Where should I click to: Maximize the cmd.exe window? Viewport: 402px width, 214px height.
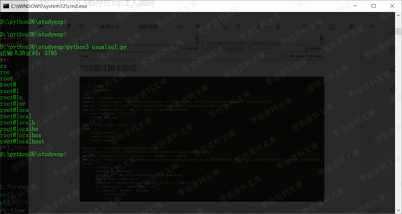pyautogui.click(x=374, y=6)
